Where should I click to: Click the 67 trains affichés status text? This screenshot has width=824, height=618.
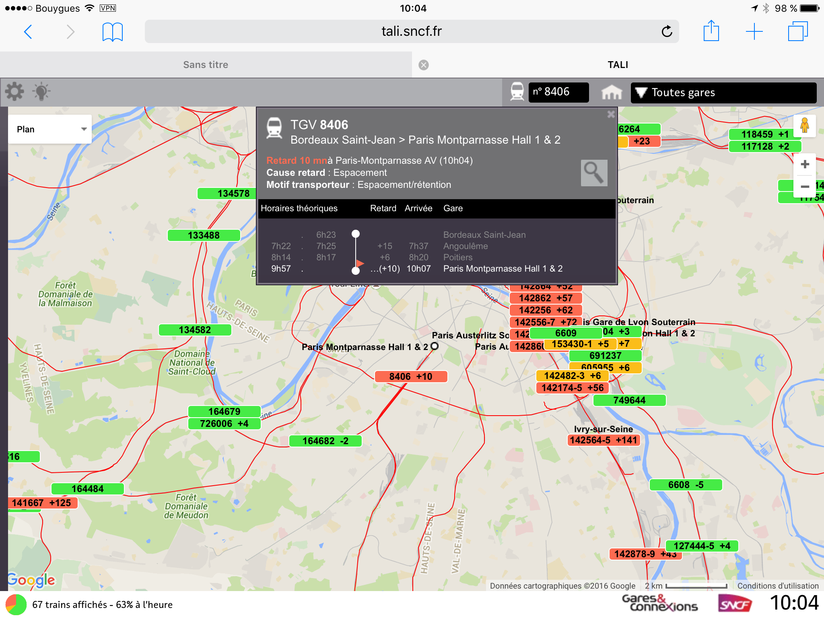tap(102, 605)
